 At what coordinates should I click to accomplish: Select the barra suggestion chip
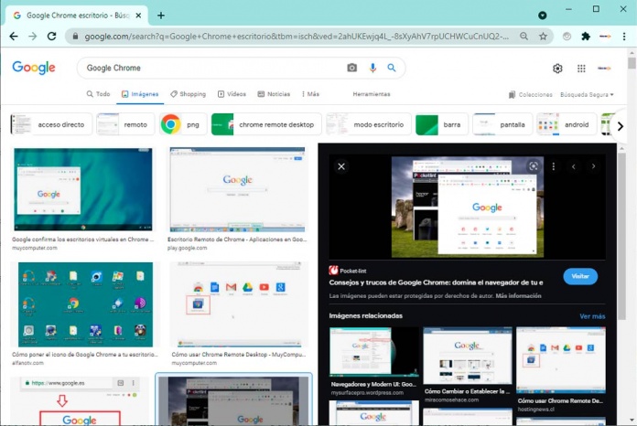click(x=441, y=124)
